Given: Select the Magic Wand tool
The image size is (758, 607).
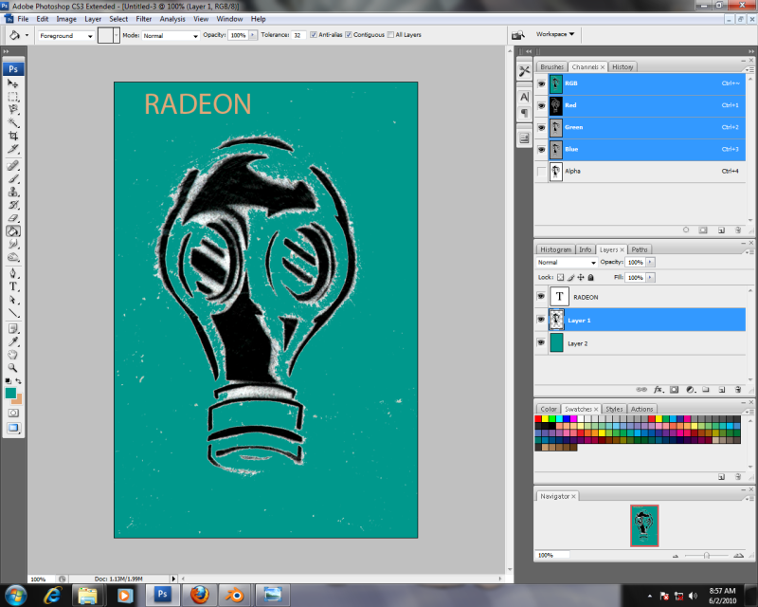Looking at the screenshot, I should 13,122.
